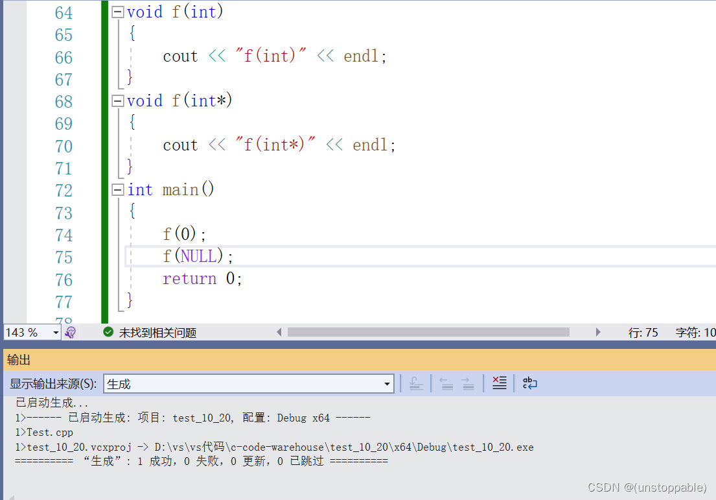Click the horizontal scrollbar left arrow
This screenshot has height=500, width=716.
279,332
